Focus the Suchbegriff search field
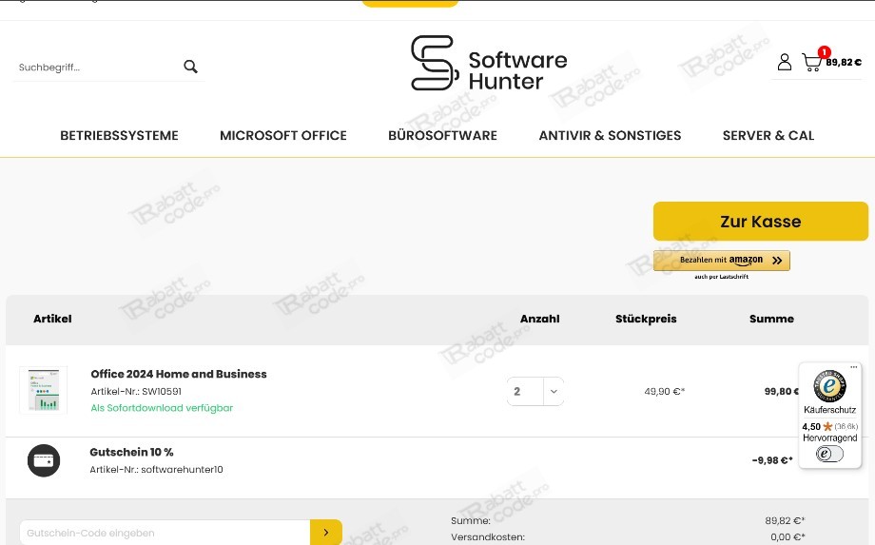The height and width of the screenshot is (545, 875). coord(98,68)
